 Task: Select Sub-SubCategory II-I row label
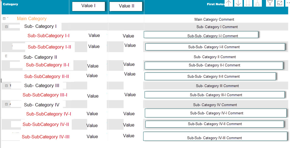coord(47,65)
